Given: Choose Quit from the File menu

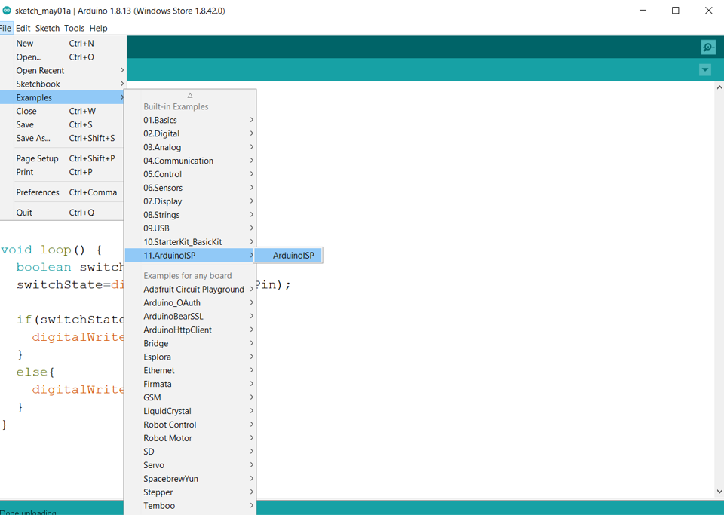Looking at the screenshot, I should click(63, 213).
